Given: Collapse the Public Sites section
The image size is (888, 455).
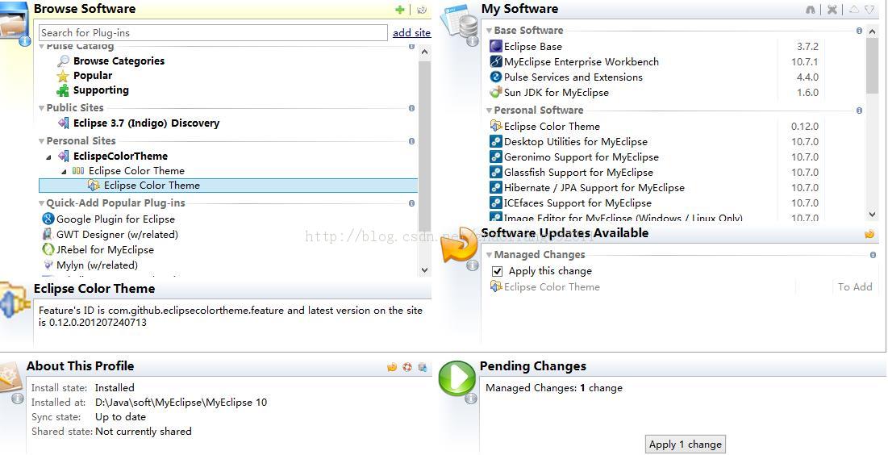Looking at the screenshot, I should click(x=41, y=107).
